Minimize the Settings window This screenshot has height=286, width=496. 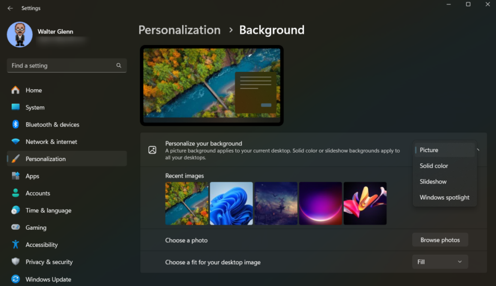point(449,4)
